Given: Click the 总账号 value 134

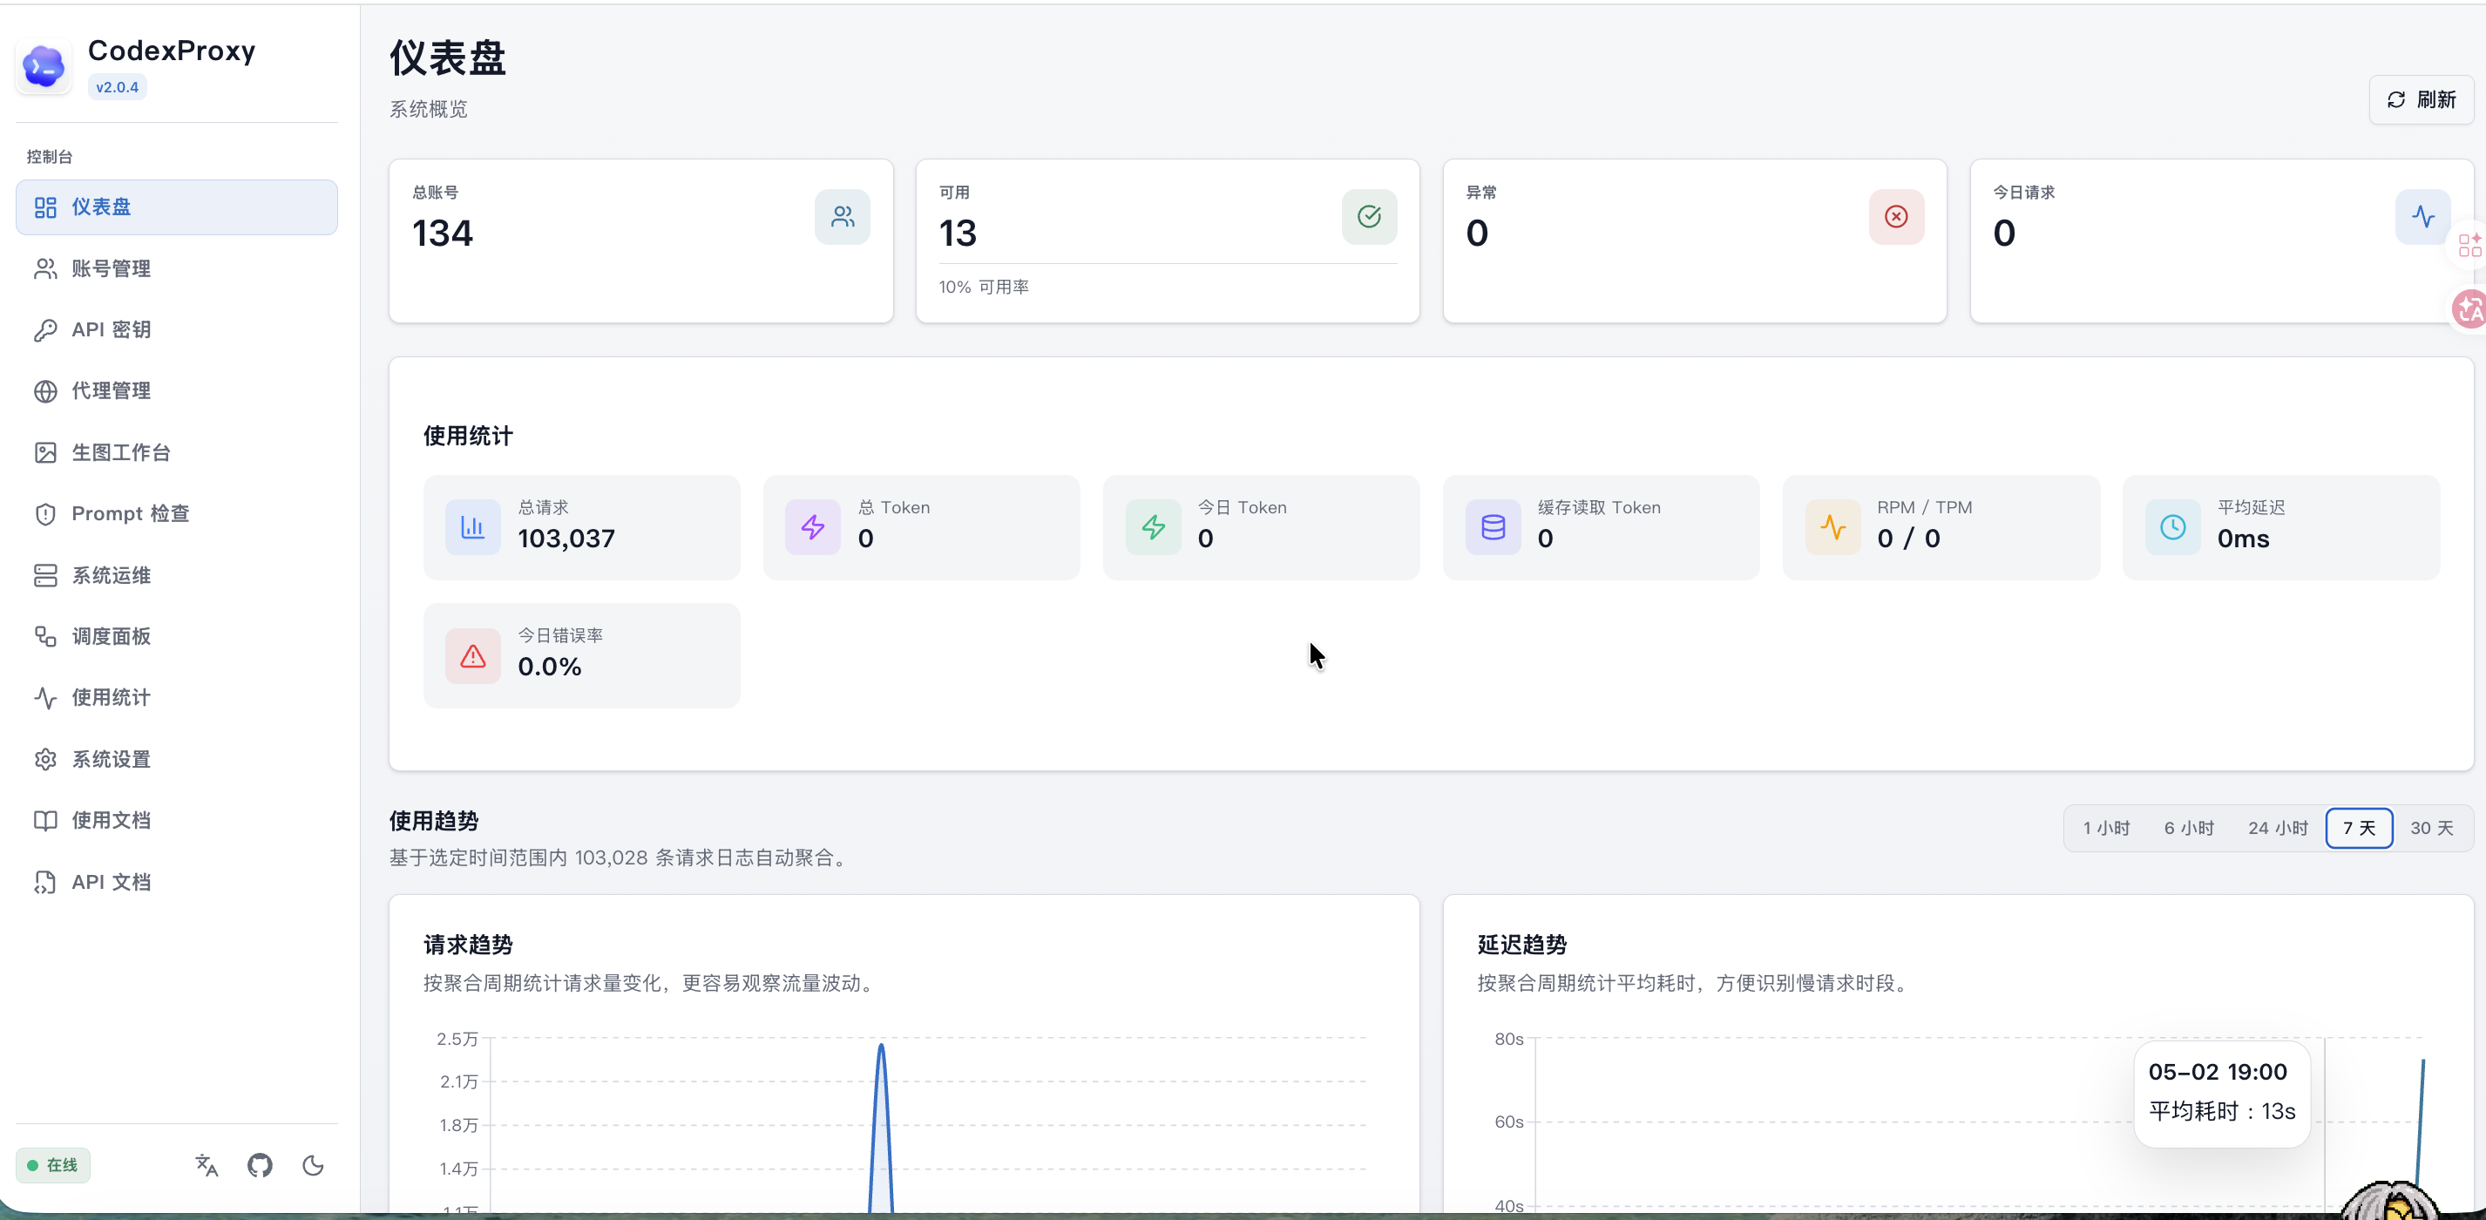Looking at the screenshot, I should coord(443,233).
